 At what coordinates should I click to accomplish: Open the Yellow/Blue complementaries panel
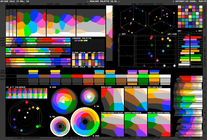click(159, 99)
